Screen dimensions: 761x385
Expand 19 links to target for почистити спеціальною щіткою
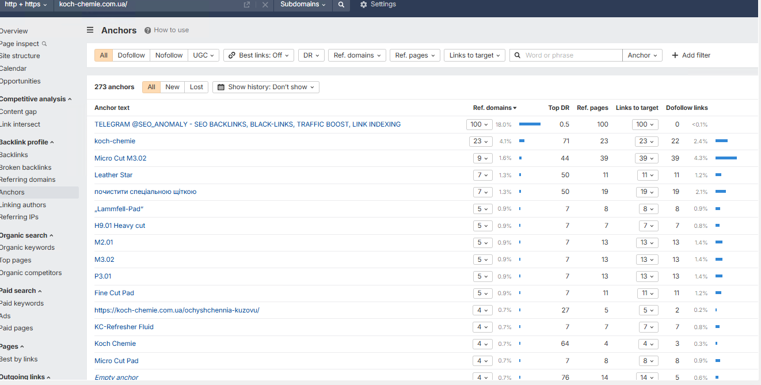646,192
